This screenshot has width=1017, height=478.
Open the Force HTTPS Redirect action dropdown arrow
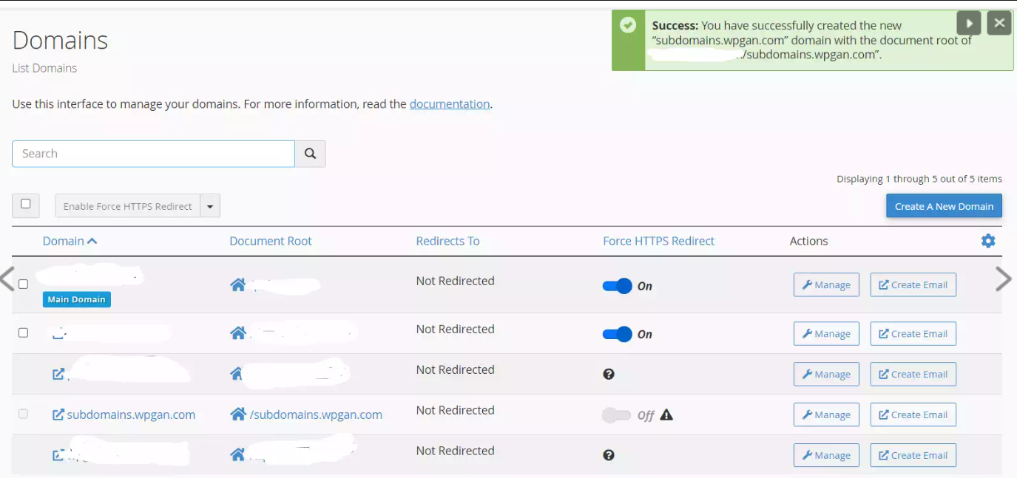(210, 205)
